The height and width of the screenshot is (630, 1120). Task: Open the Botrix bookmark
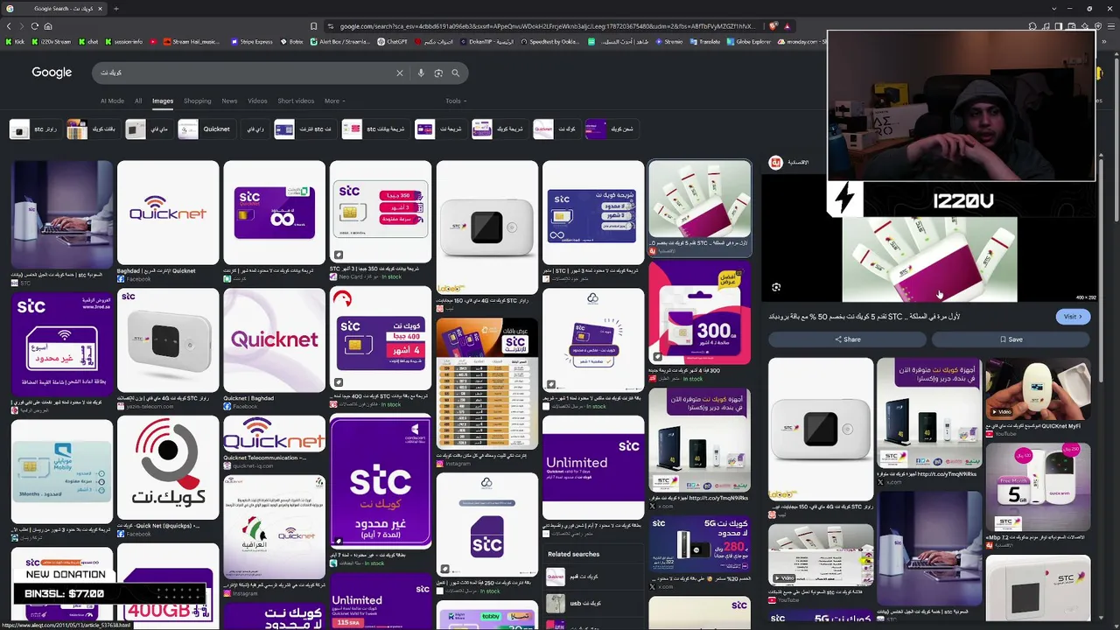coord(292,41)
